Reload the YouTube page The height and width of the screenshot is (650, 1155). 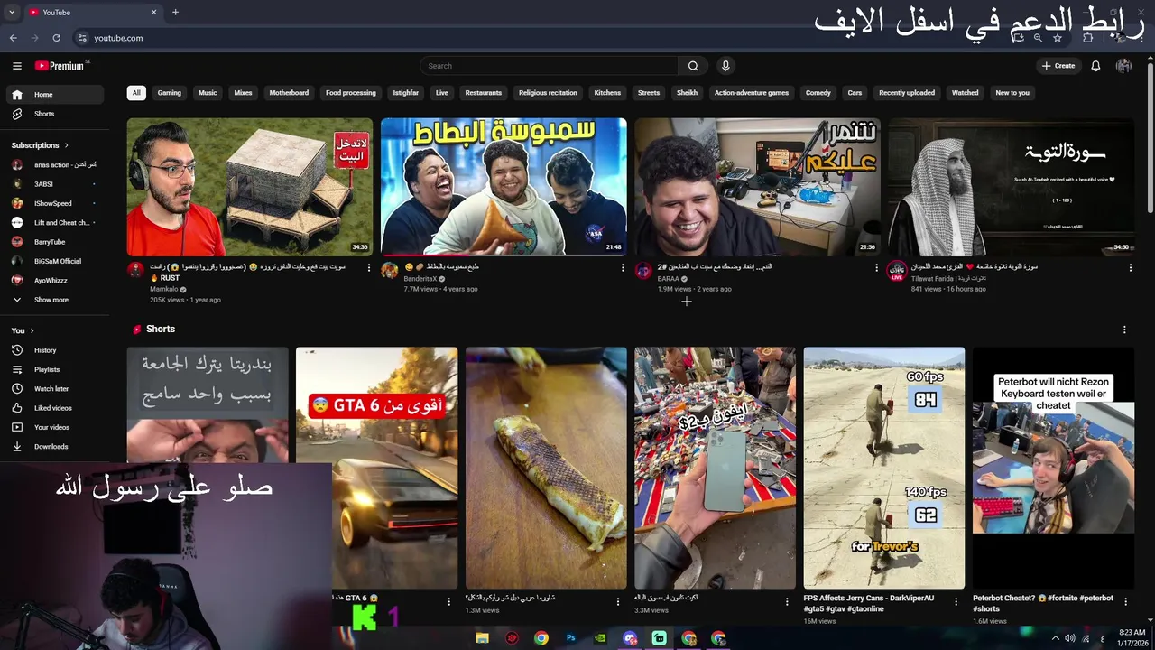[x=56, y=38]
